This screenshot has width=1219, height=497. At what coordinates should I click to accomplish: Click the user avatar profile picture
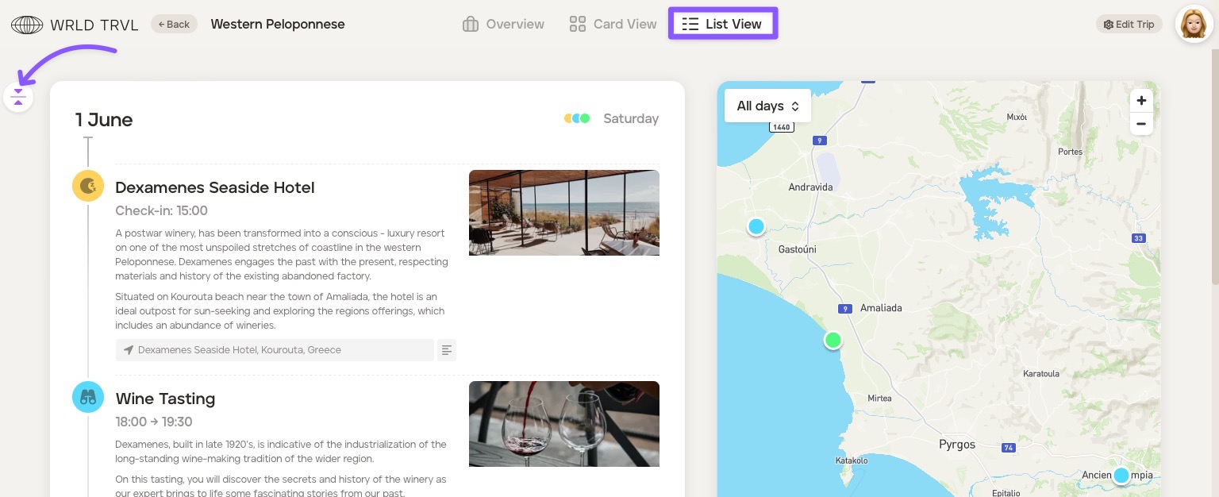click(1194, 25)
